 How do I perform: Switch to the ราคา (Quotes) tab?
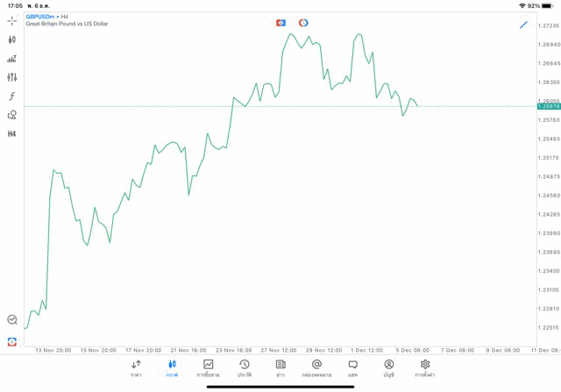136,368
